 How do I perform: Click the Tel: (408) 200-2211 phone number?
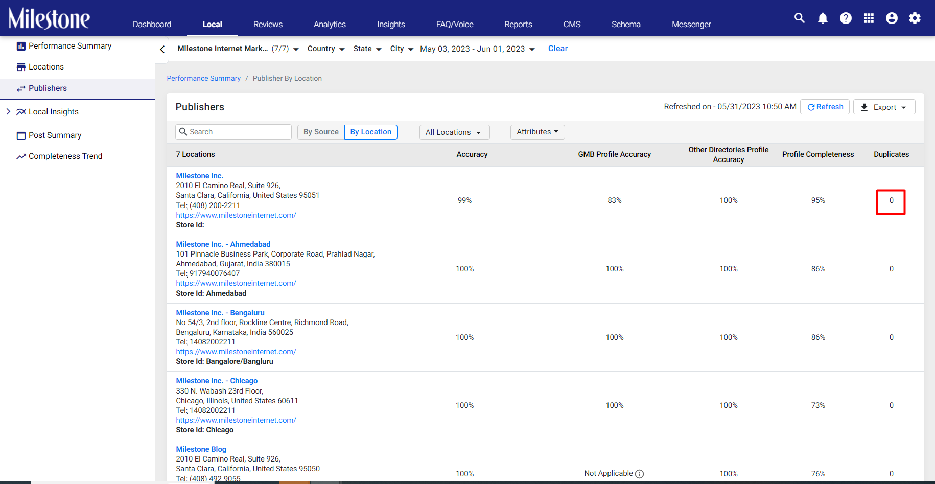(x=208, y=205)
